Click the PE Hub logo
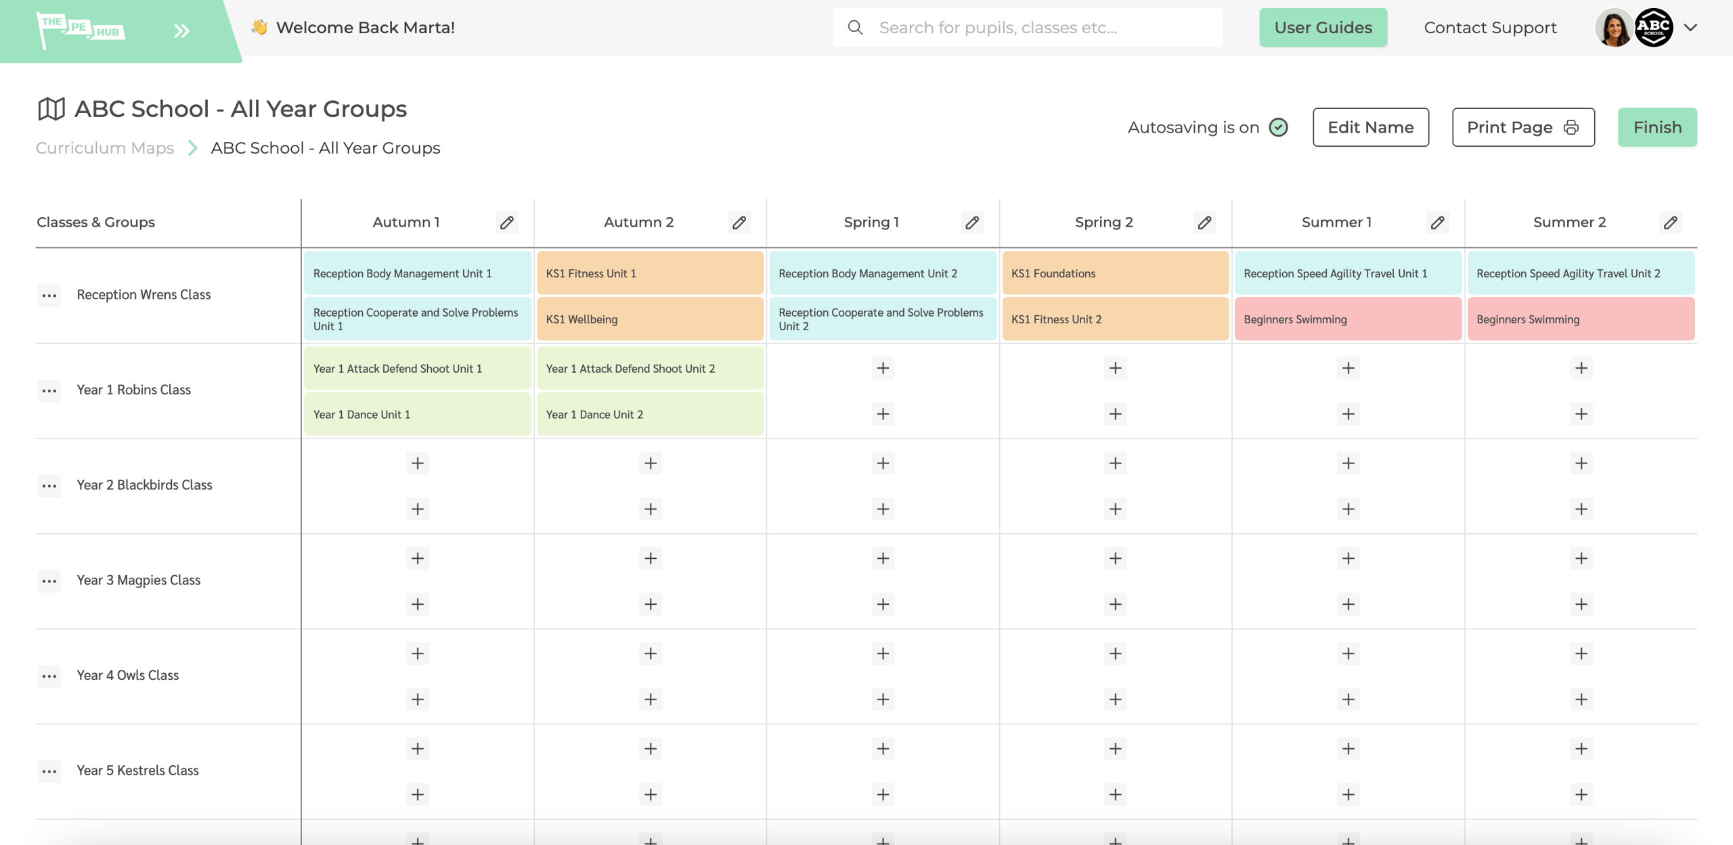 (83, 28)
